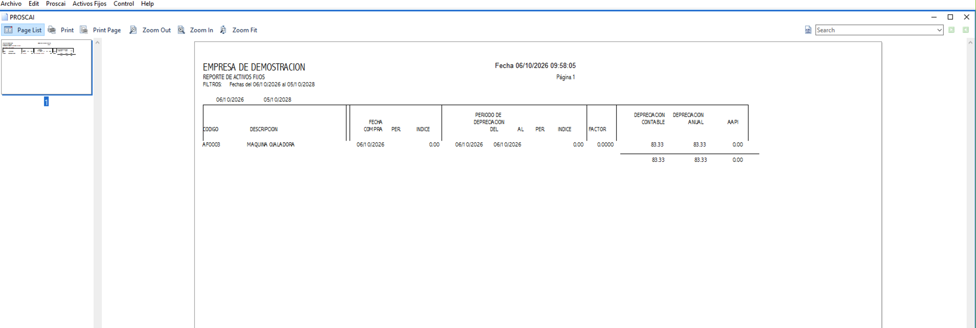Open the Activos Fijos menu
Image resolution: width=976 pixels, height=328 pixels.
coord(89,4)
